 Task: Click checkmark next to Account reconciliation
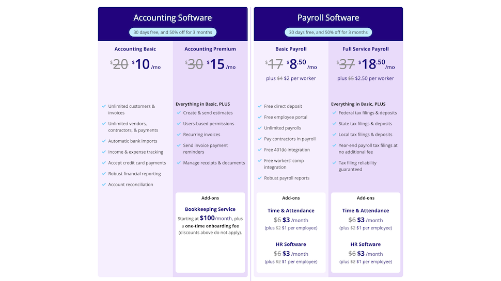(x=104, y=185)
